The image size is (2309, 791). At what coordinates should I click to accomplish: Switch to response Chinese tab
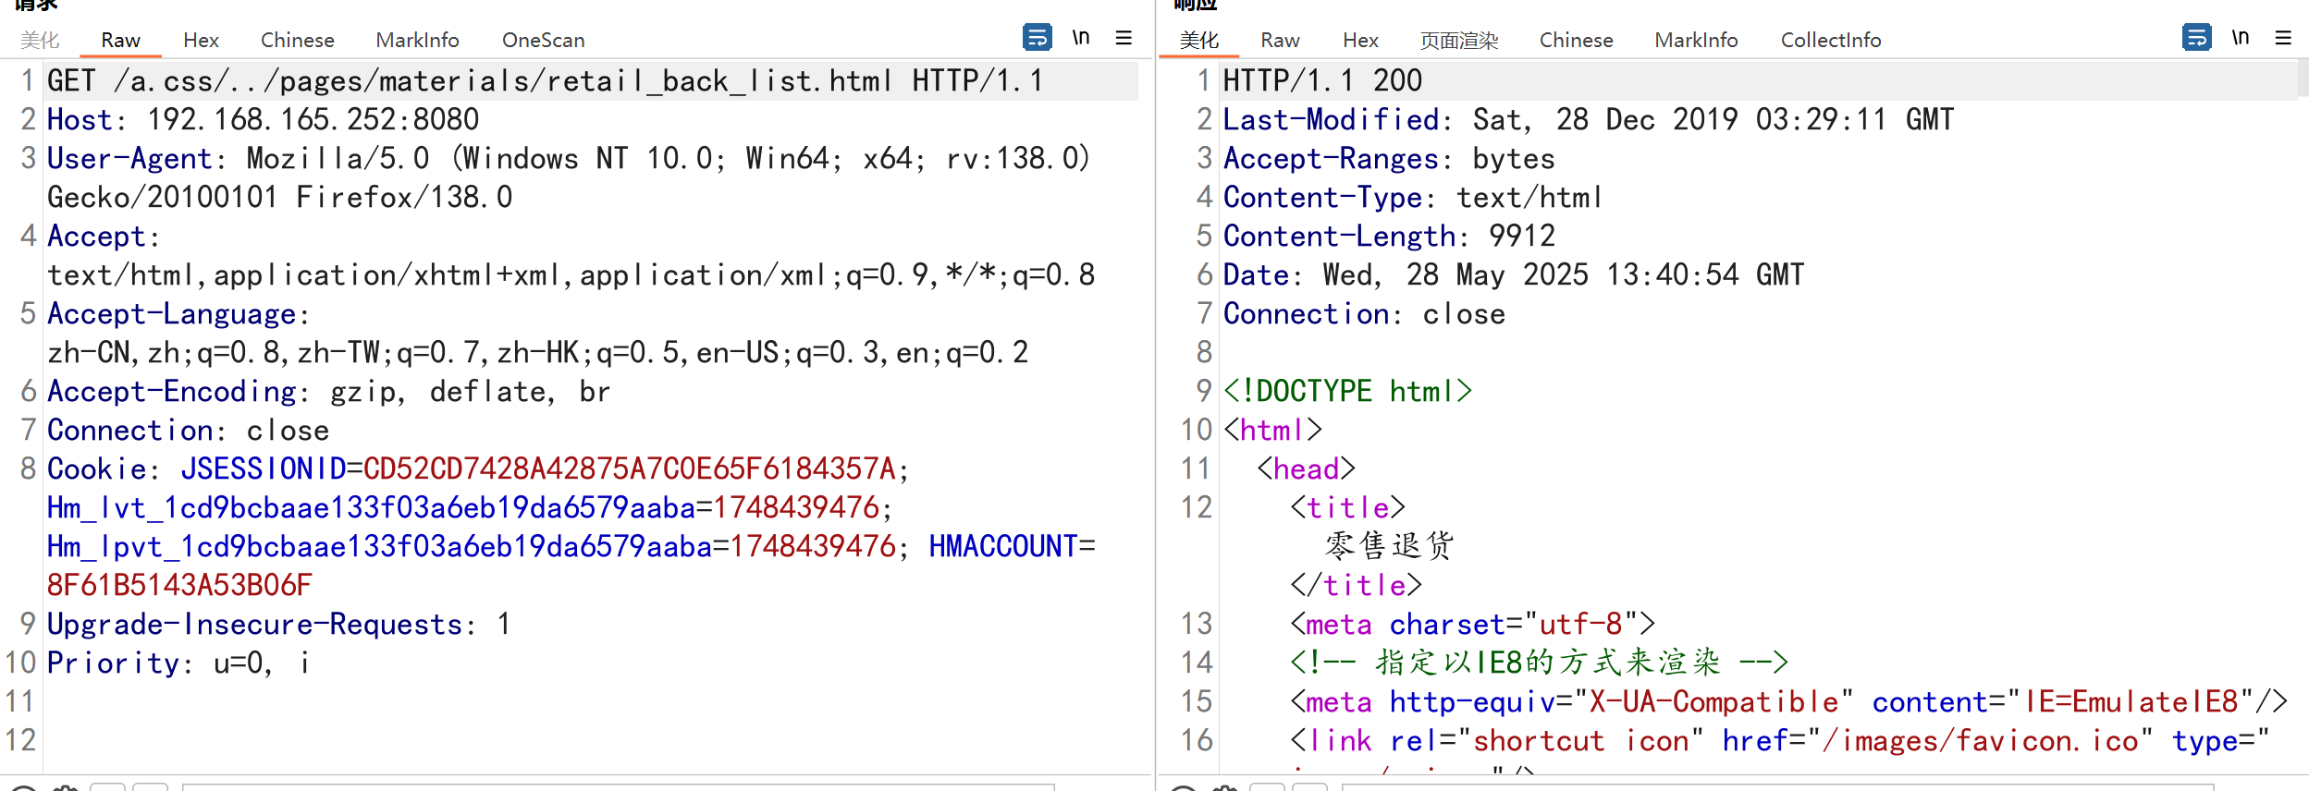pos(1576,40)
